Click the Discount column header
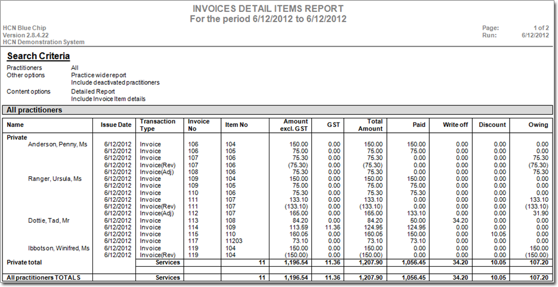558x287 pixels. tap(492, 125)
